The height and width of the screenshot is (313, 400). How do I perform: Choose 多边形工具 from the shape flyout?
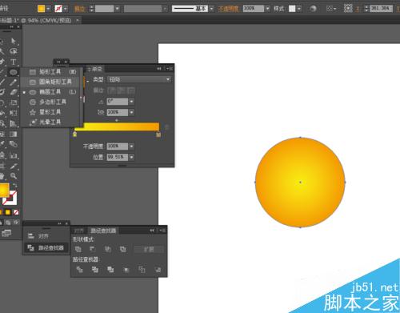(x=50, y=102)
